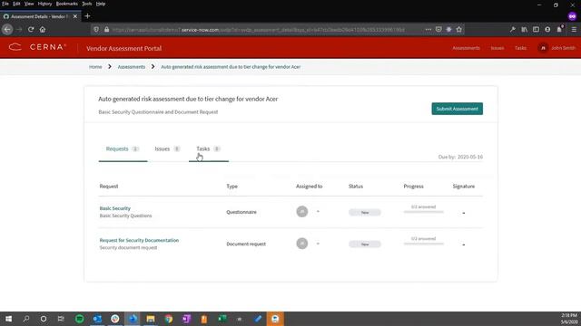
Task: Select the Issues tab
Action: [167, 149]
